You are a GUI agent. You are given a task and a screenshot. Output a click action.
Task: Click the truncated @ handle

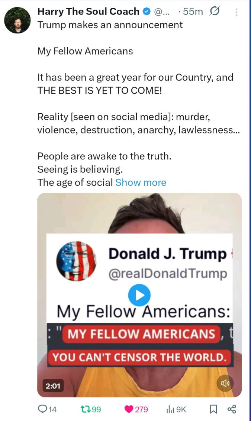162,12
